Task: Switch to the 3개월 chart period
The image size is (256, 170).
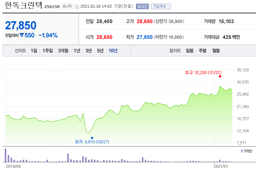Action: point(63,51)
